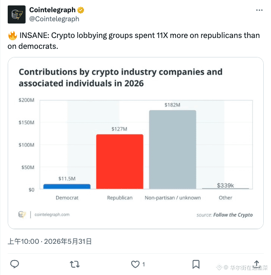271x275 pixels.
Task: Click the like count number
Action: [x=143, y=264]
